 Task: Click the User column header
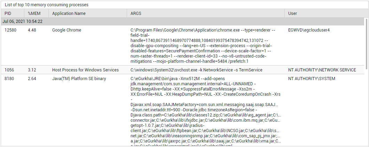[x=327, y=14]
